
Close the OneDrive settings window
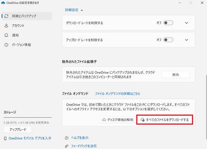pyautogui.click(x=202, y=3)
